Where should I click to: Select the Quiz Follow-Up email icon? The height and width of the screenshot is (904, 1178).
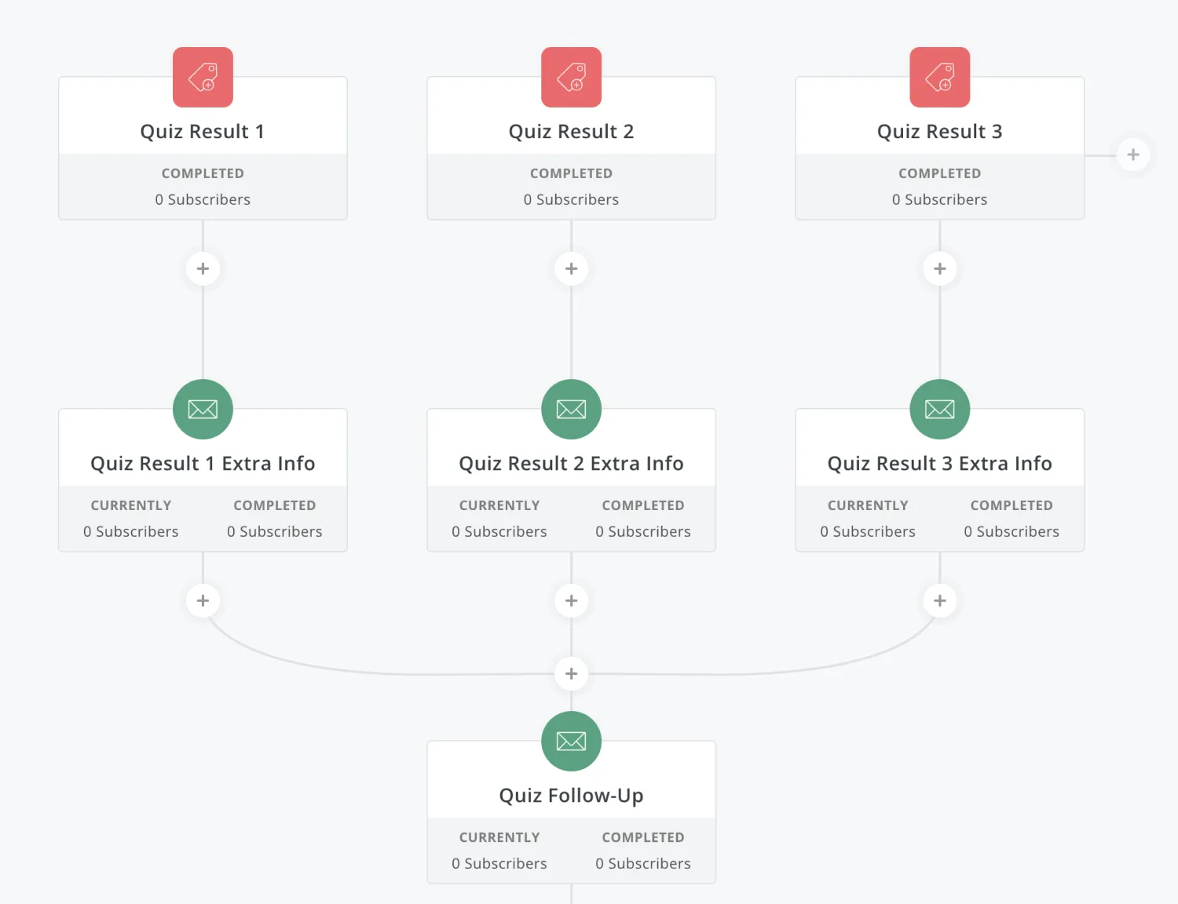tap(571, 741)
